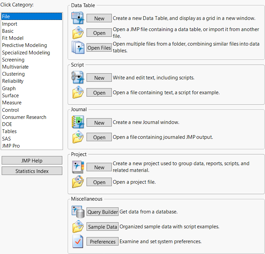Pick the Specialized Modeling category

click(32, 52)
